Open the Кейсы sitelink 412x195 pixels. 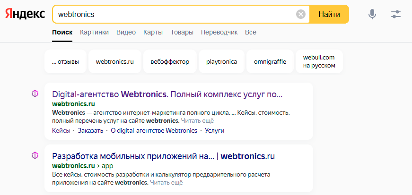(x=61, y=131)
